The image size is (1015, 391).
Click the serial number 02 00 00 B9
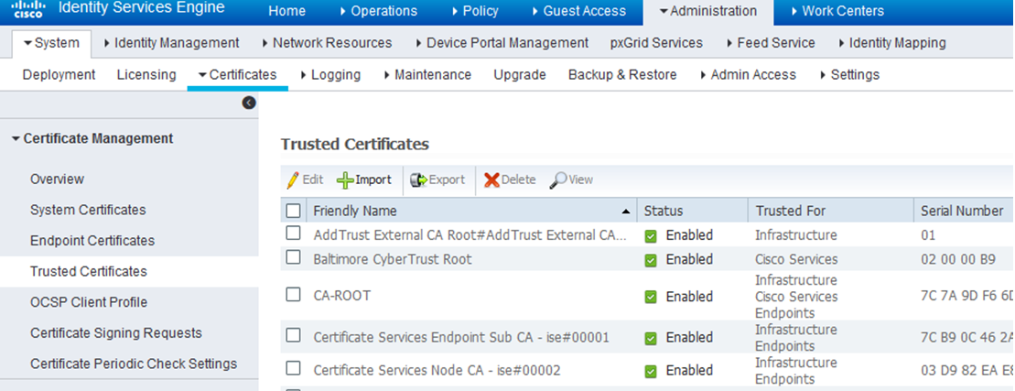(x=958, y=259)
